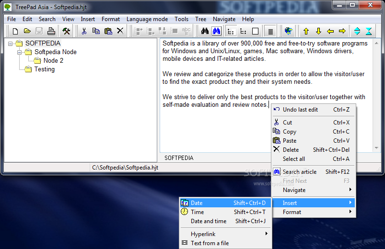Select the Testing tree item

(45, 69)
